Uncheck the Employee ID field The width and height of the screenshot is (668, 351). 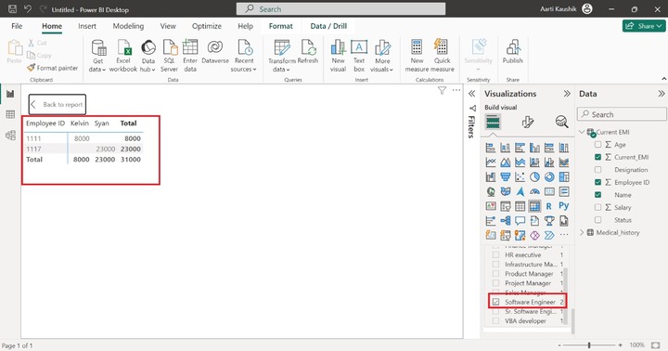(597, 182)
